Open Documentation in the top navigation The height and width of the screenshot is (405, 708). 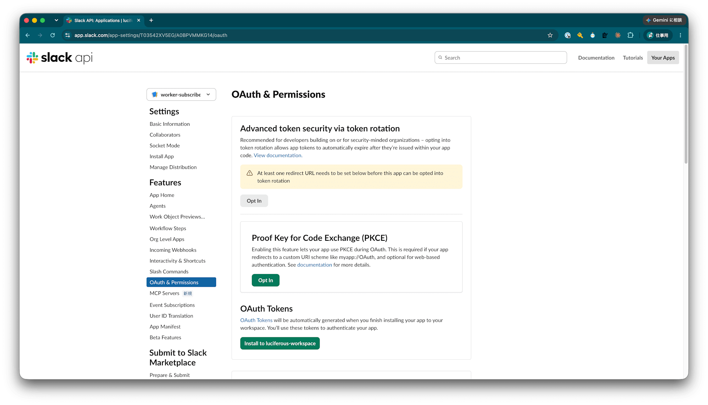click(x=596, y=58)
